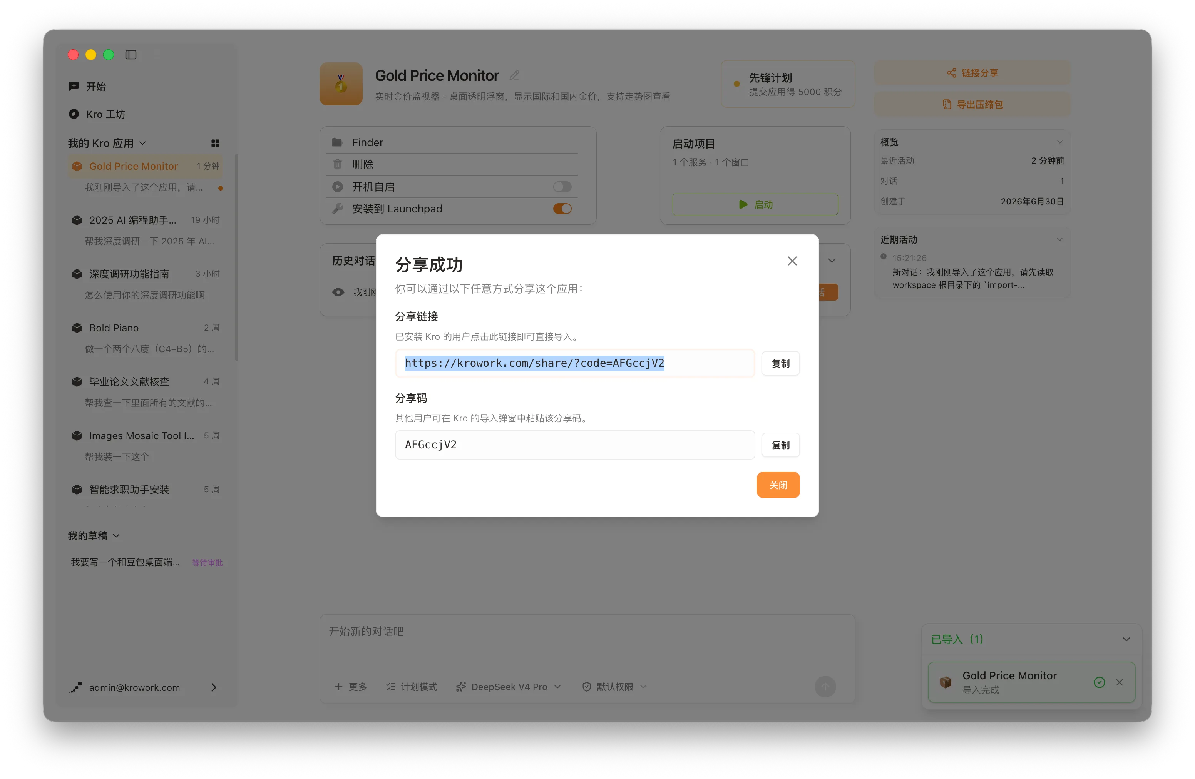Open the DeepSeek V4 Pro model dropdown
1195x779 pixels.
508,687
